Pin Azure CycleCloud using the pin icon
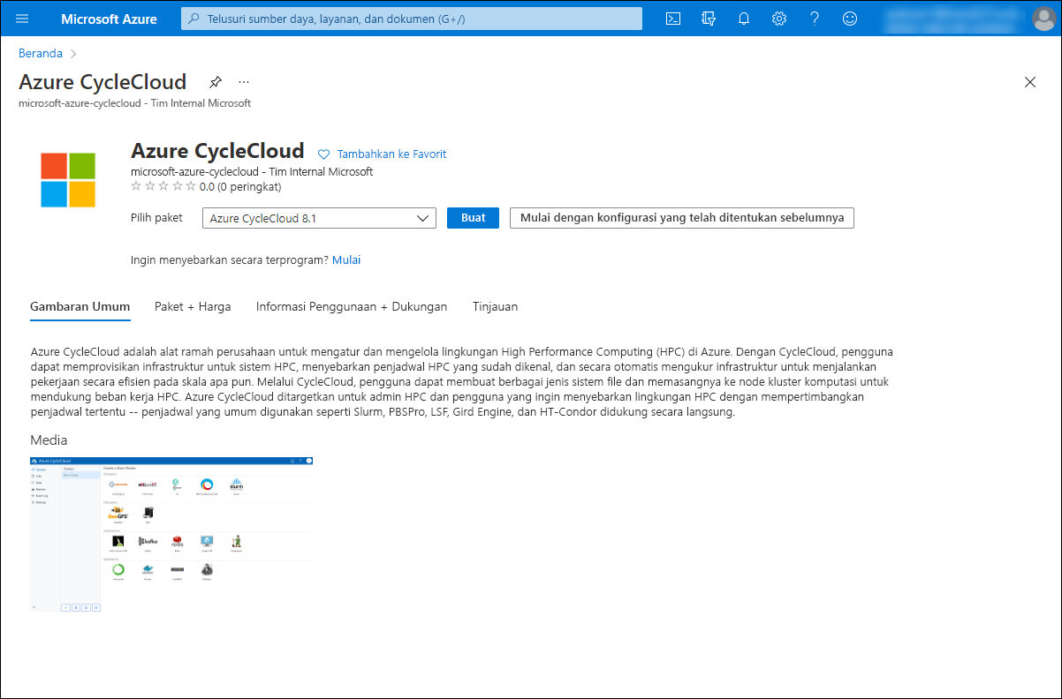 pos(215,81)
